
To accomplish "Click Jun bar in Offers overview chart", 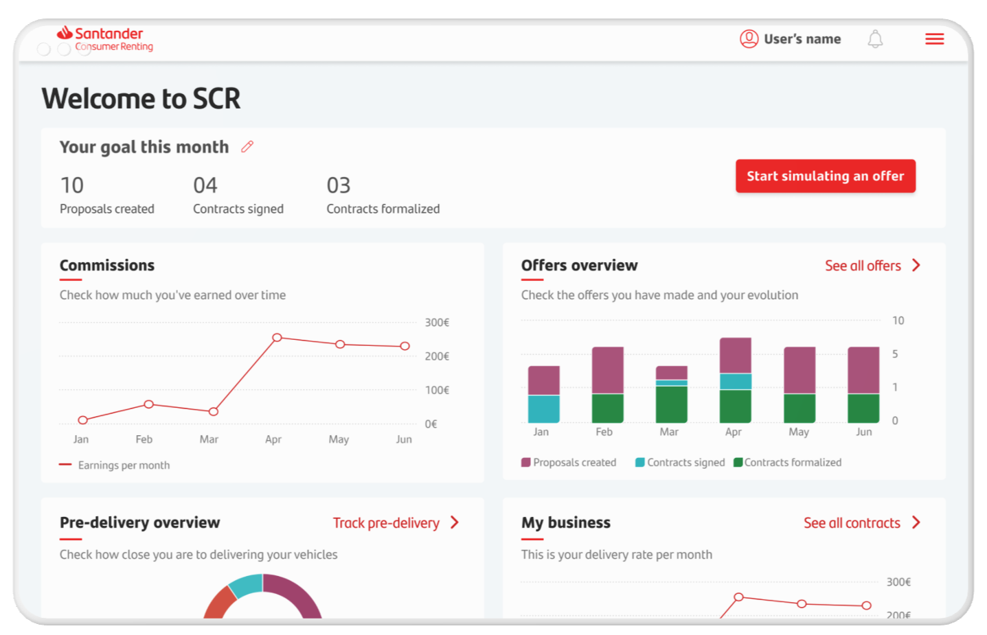I will tap(863, 385).
